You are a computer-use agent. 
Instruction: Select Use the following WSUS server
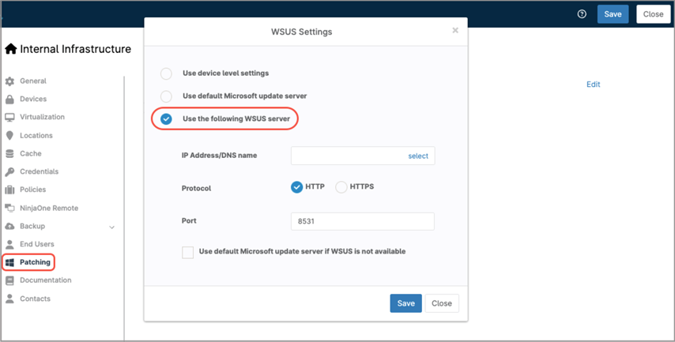tap(166, 119)
